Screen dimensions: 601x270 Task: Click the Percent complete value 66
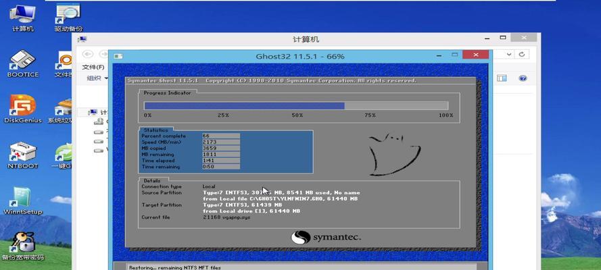pos(221,136)
